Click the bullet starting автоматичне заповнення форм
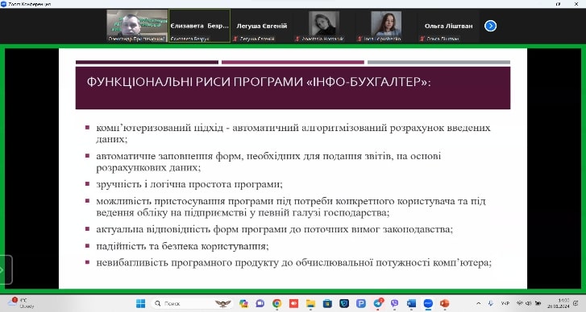Screen dimensions: 586x312 268,162
